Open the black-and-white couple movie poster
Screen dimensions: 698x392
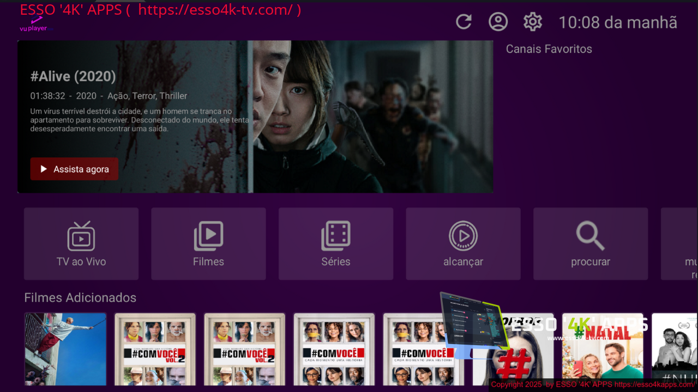pos(675,349)
